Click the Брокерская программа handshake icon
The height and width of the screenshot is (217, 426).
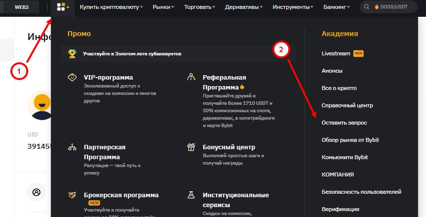pos(72,195)
